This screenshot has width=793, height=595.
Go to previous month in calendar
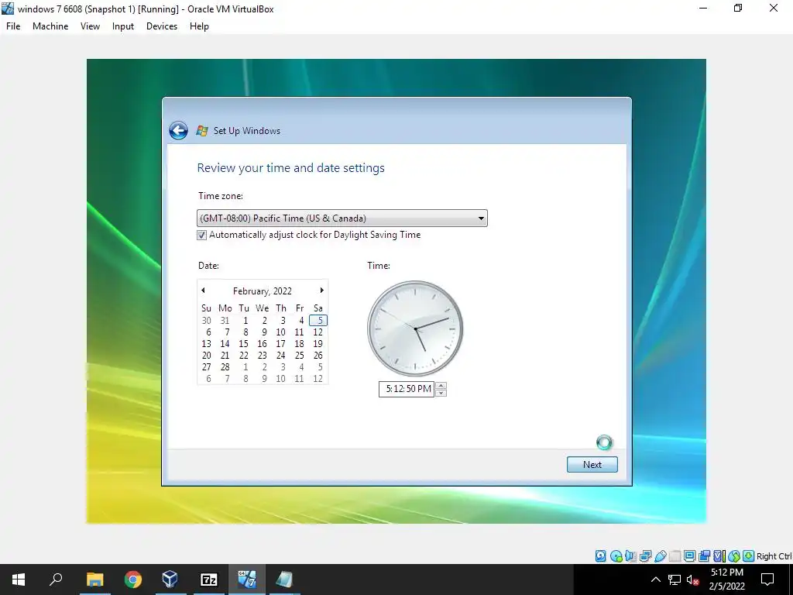coord(203,291)
